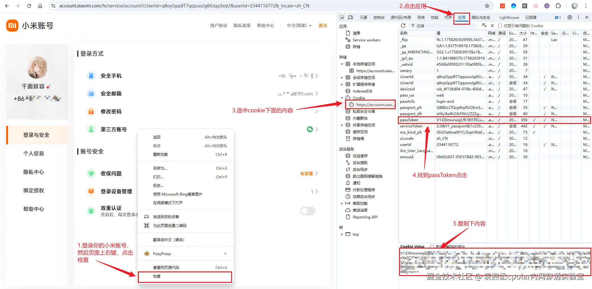Choose Inspect (检查) in the context menu
Image resolution: width=592 pixels, height=289 pixels.
pyautogui.click(x=186, y=276)
